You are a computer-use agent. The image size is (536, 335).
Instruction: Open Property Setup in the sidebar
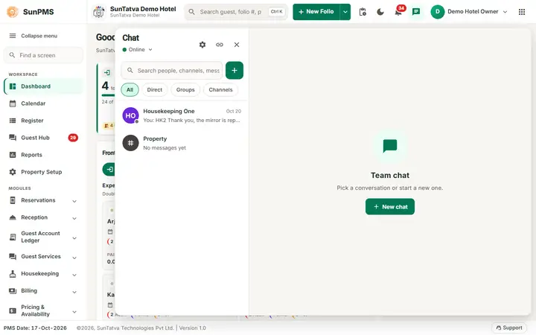pos(43,172)
